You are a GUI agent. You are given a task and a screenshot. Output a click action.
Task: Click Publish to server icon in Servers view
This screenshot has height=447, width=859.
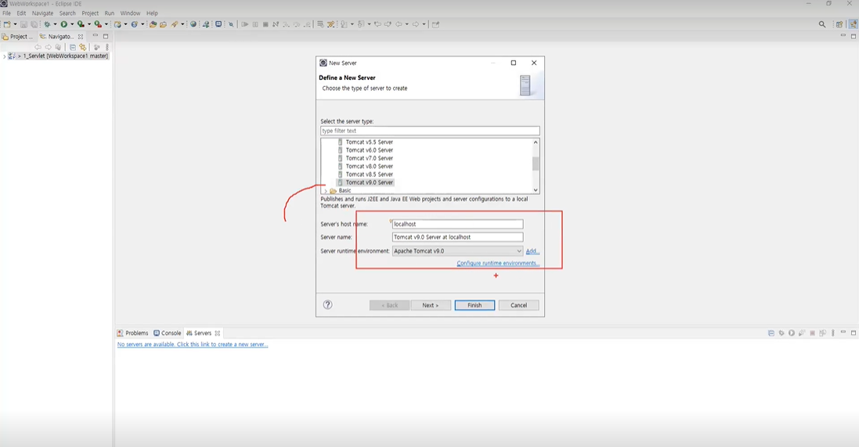[x=822, y=333]
